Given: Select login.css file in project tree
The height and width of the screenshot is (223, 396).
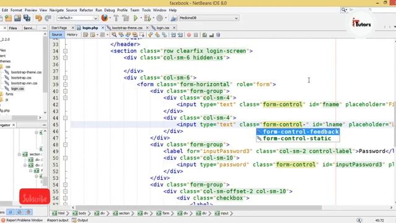Looking at the screenshot, I should tap(17, 89).
